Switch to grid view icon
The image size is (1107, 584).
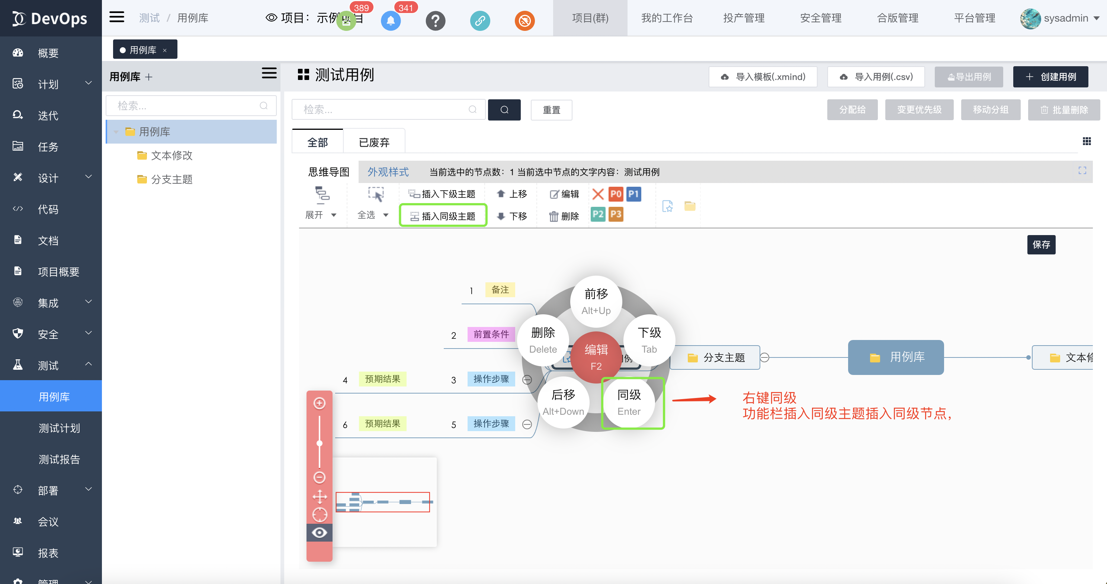tap(1087, 141)
